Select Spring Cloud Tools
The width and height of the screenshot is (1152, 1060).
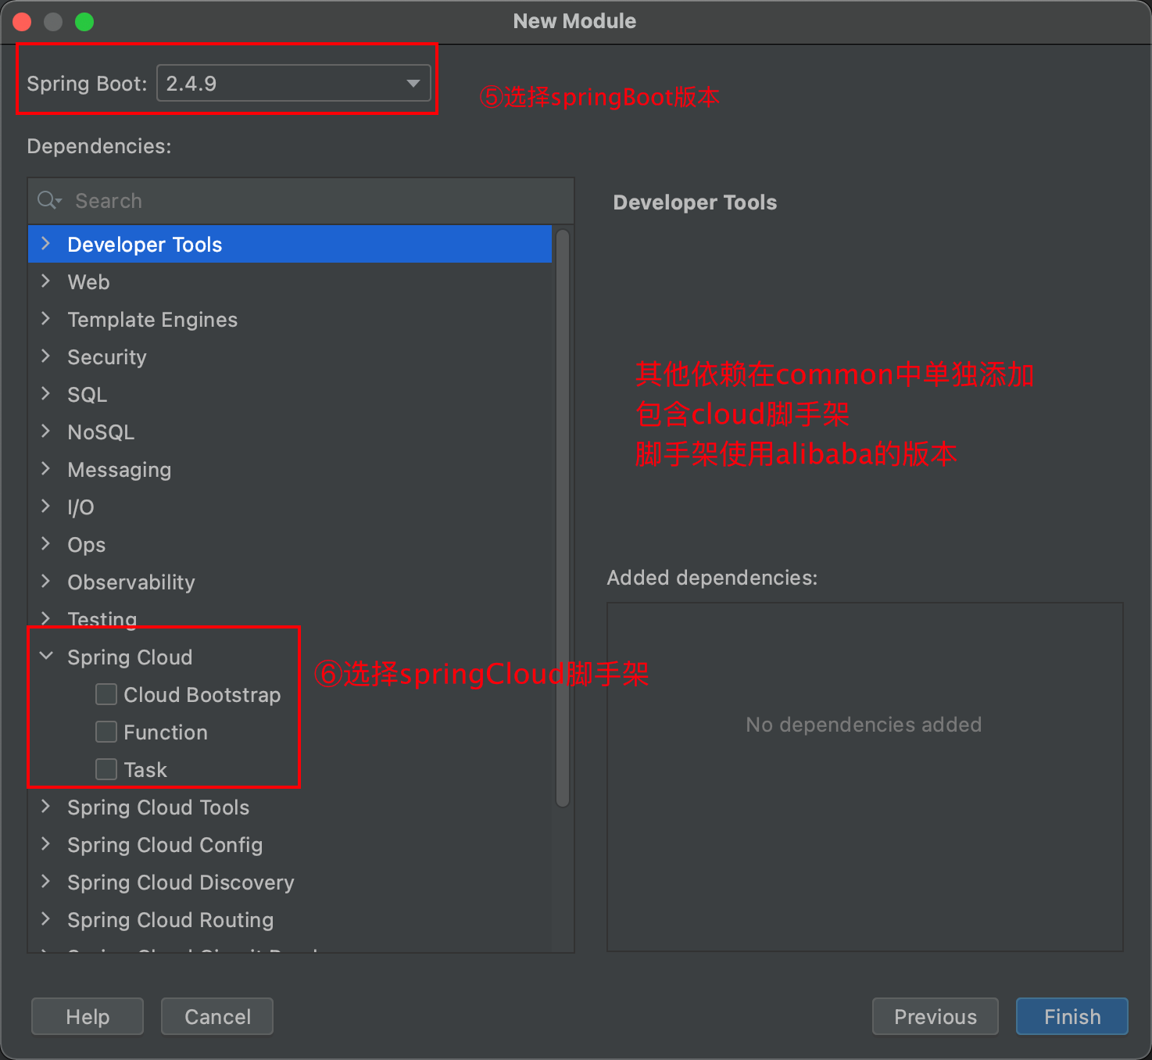[x=159, y=808]
